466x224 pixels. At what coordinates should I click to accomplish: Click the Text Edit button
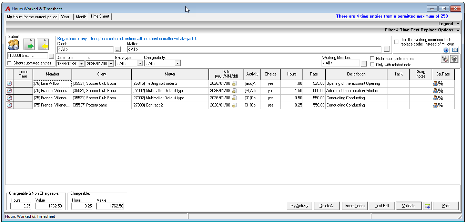click(x=382, y=206)
